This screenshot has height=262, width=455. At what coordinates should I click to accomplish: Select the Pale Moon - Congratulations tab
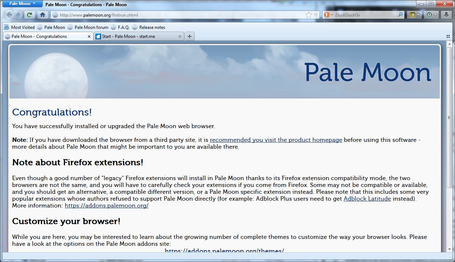pyautogui.click(x=48, y=36)
